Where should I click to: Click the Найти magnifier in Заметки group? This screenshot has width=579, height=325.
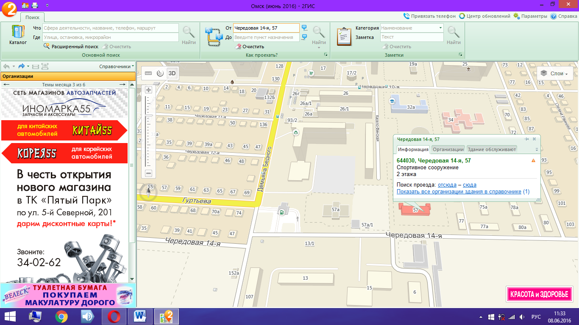click(x=454, y=35)
